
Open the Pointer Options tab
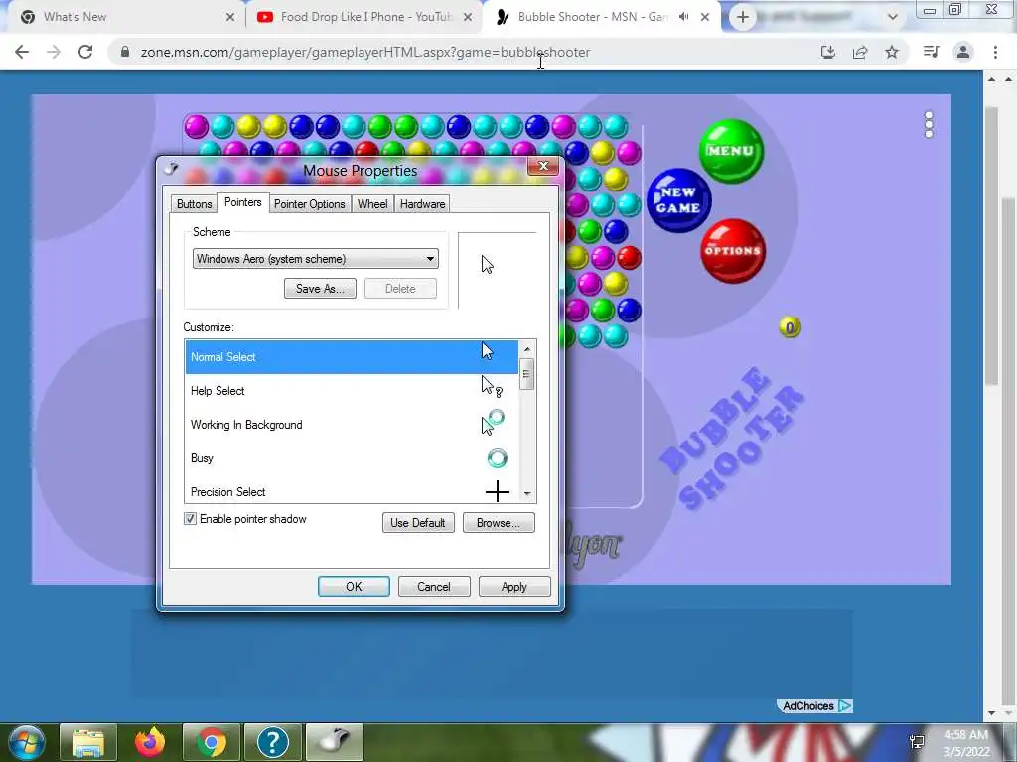click(310, 204)
